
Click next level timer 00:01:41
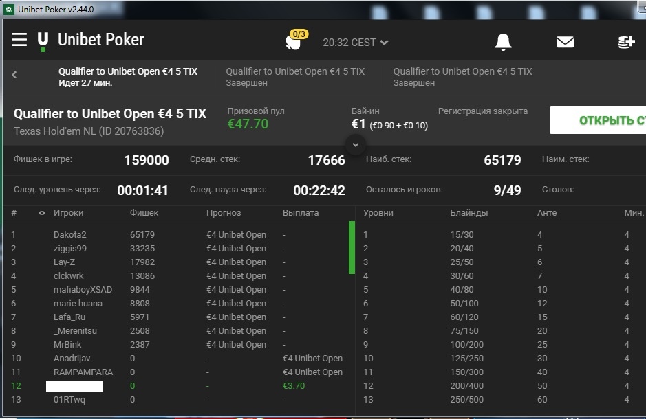click(142, 190)
